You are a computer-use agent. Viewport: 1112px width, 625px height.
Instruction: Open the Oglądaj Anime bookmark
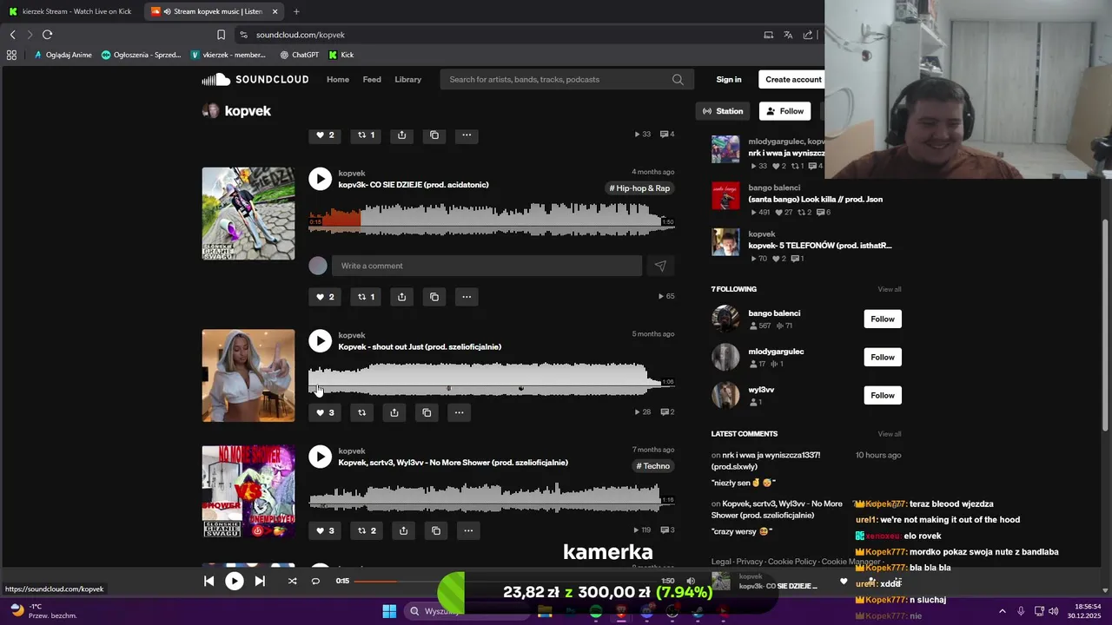pos(63,55)
